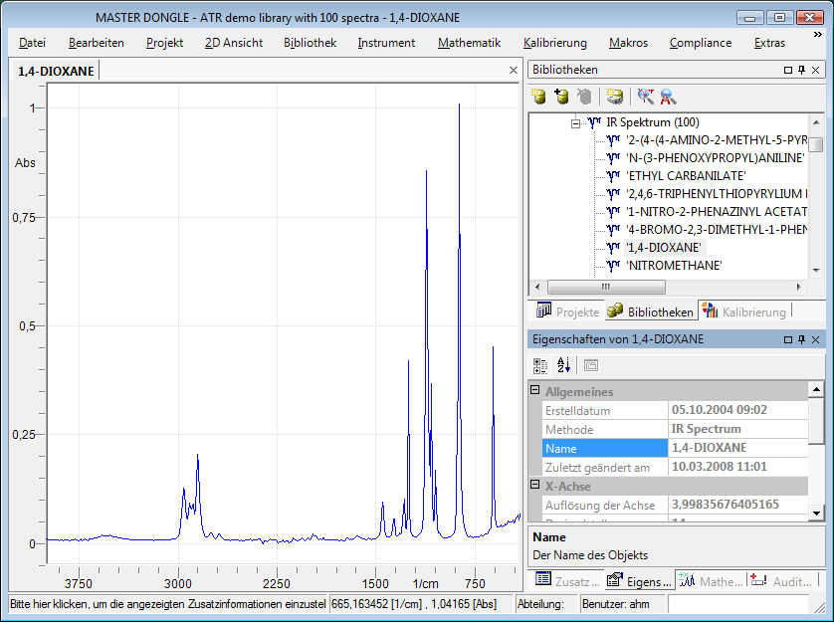Screen dimensions: 834x622
Task: Select 'NITROMETHANE' in the library tree
Action: click(x=674, y=266)
